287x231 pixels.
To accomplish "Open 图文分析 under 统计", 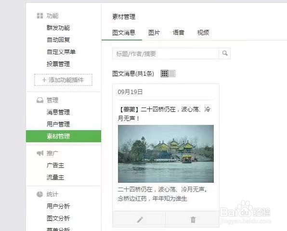I will [x=58, y=218].
